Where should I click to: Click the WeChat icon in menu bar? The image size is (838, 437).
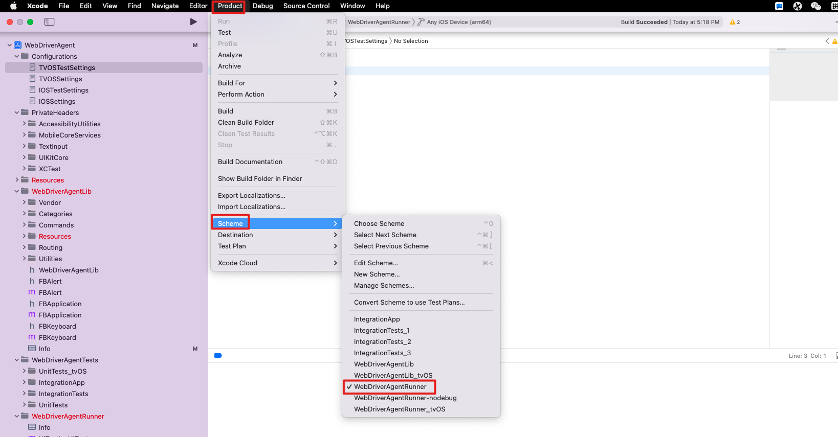point(816,6)
